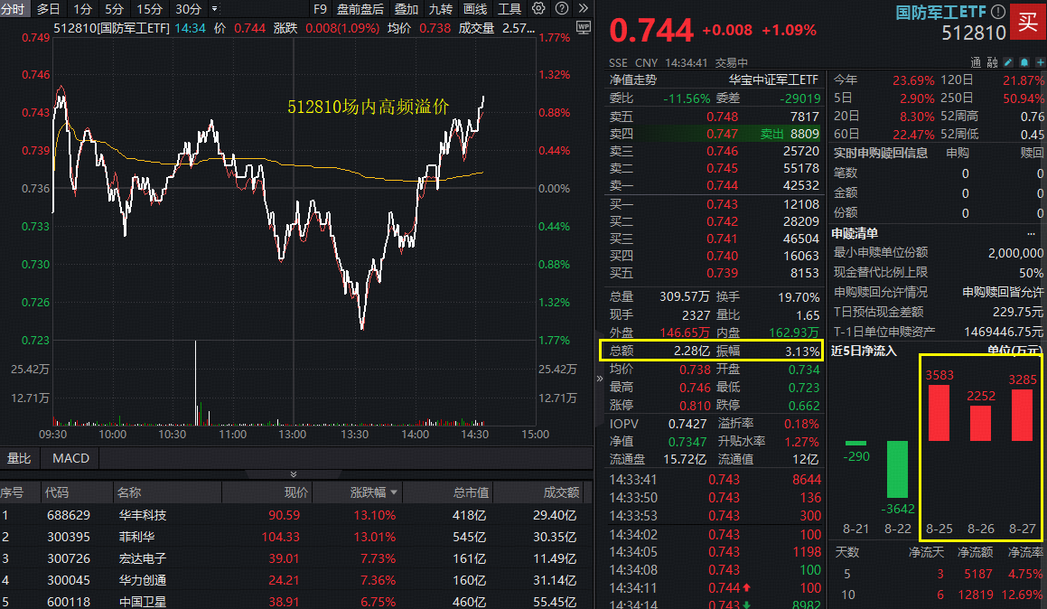This screenshot has height=609, width=1047.
Task: Click the red 买 buy button
Action: point(1030,22)
